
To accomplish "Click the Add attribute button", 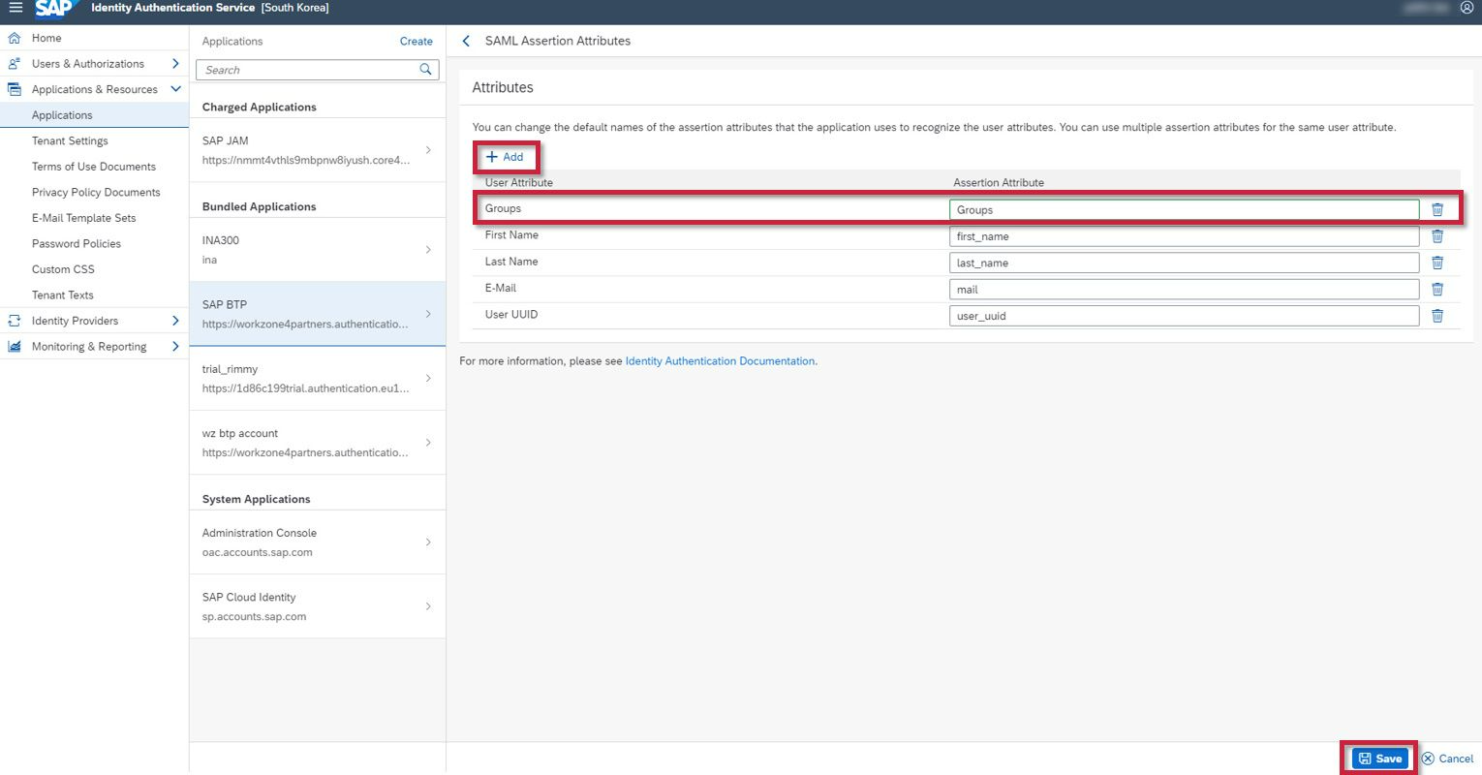I will (505, 157).
